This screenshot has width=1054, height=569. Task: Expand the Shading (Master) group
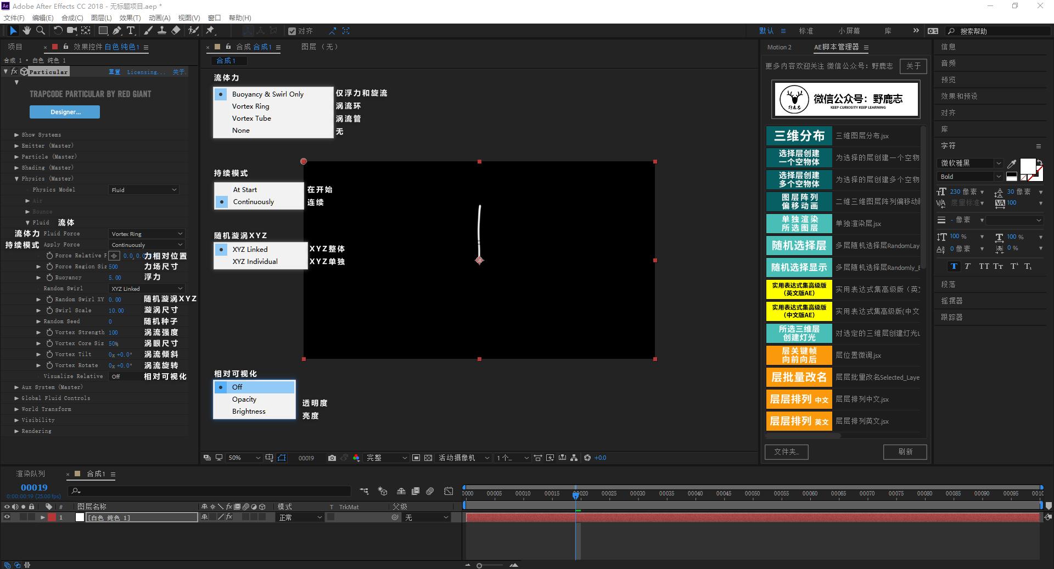pos(16,168)
